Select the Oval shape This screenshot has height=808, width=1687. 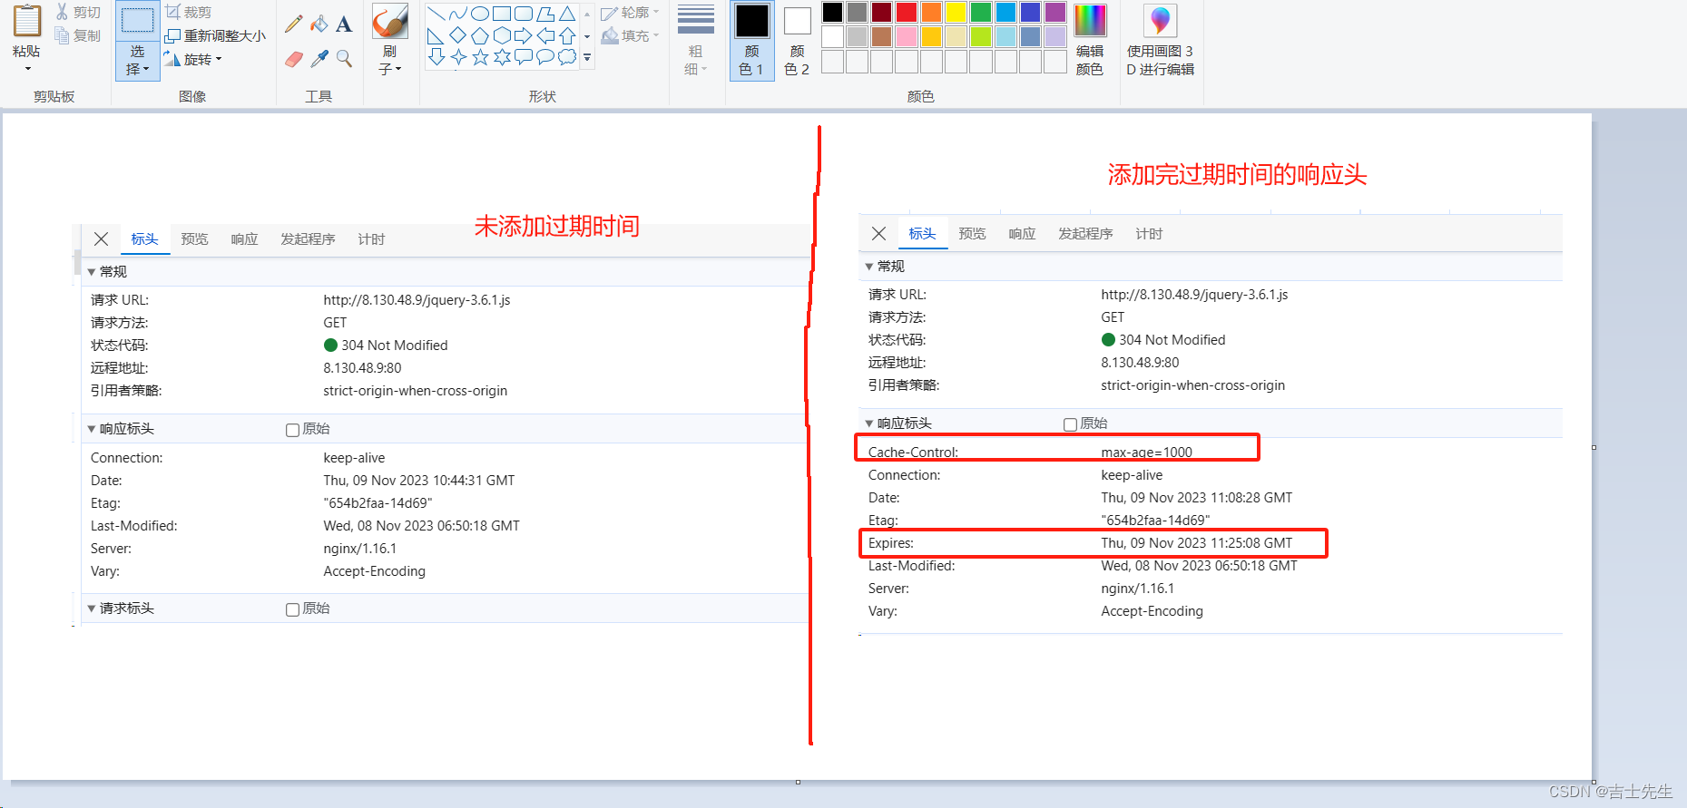[x=480, y=14]
